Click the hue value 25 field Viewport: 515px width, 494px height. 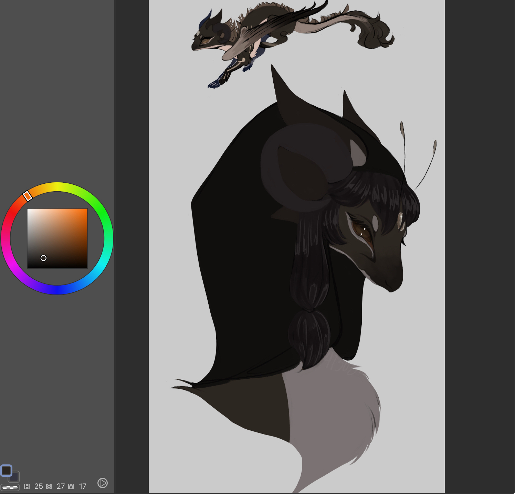(x=39, y=486)
